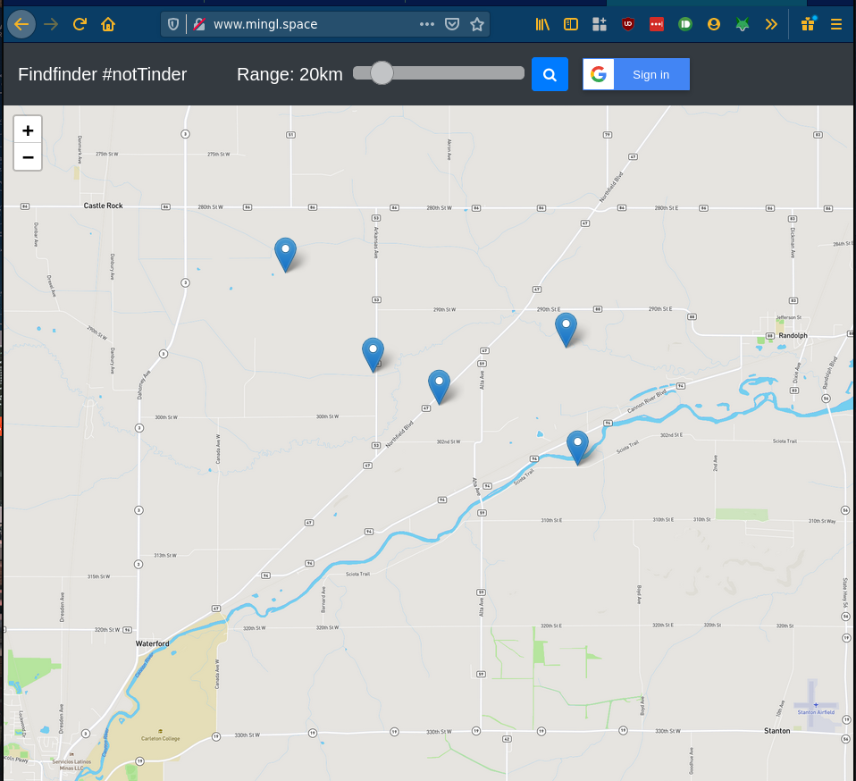Open the browser home page icon
Screen dimensions: 856x781
(x=108, y=24)
